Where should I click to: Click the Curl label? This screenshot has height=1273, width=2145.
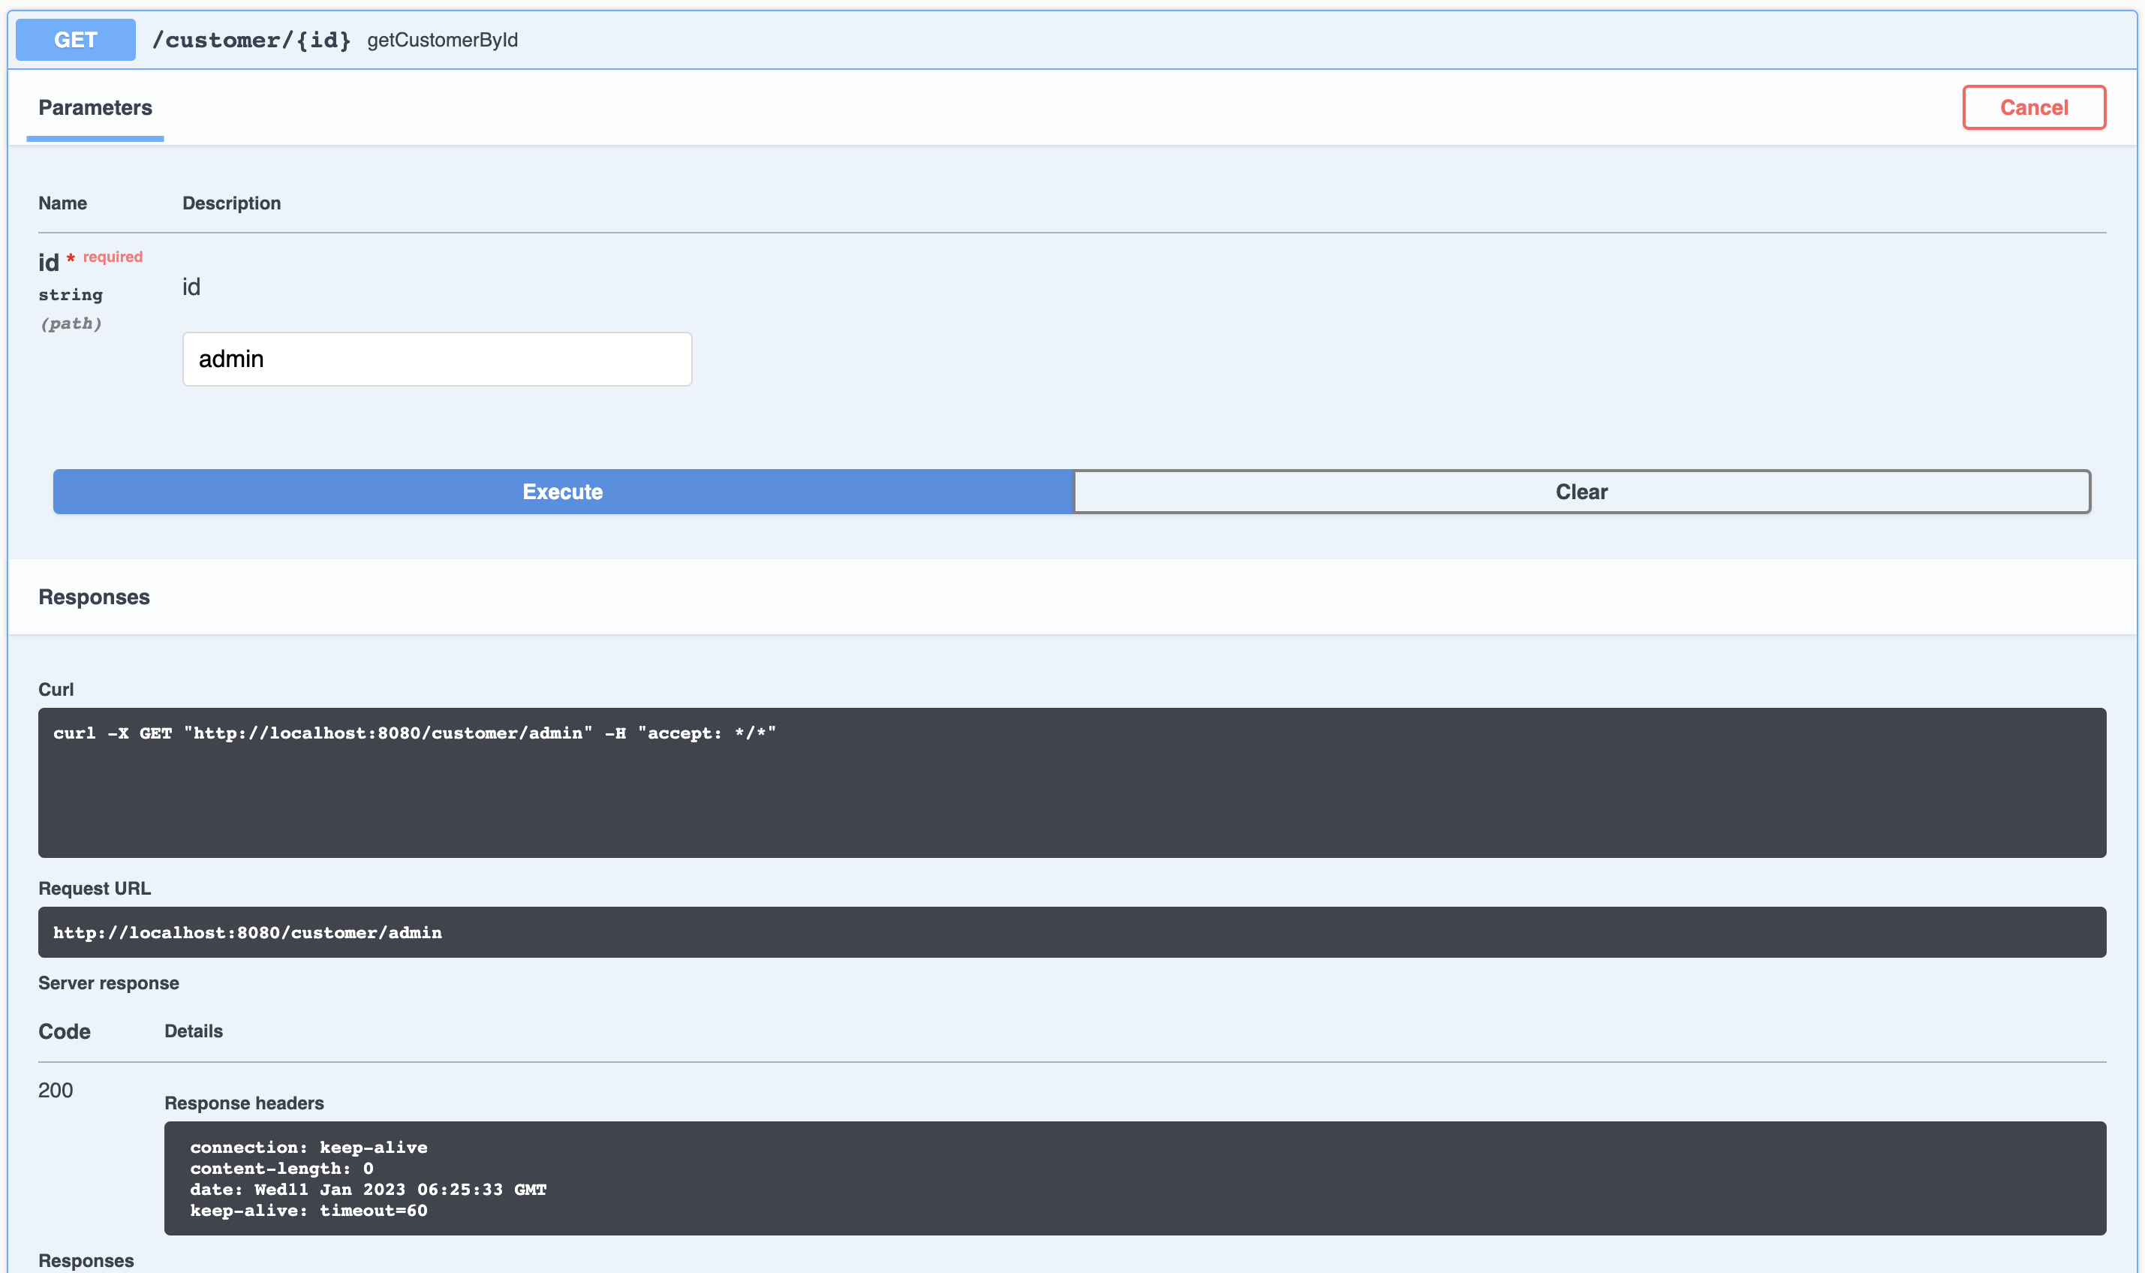click(x=56, y=690)
